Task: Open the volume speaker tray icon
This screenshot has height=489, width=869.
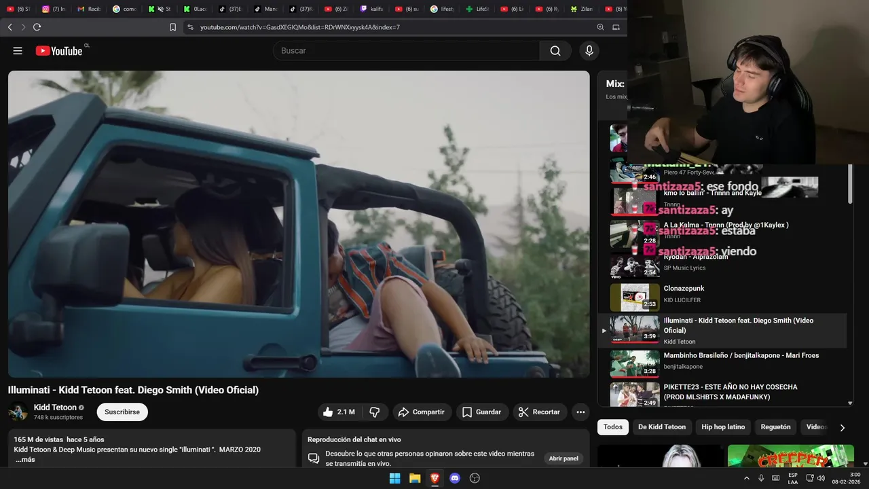Action: pos(821,478)
